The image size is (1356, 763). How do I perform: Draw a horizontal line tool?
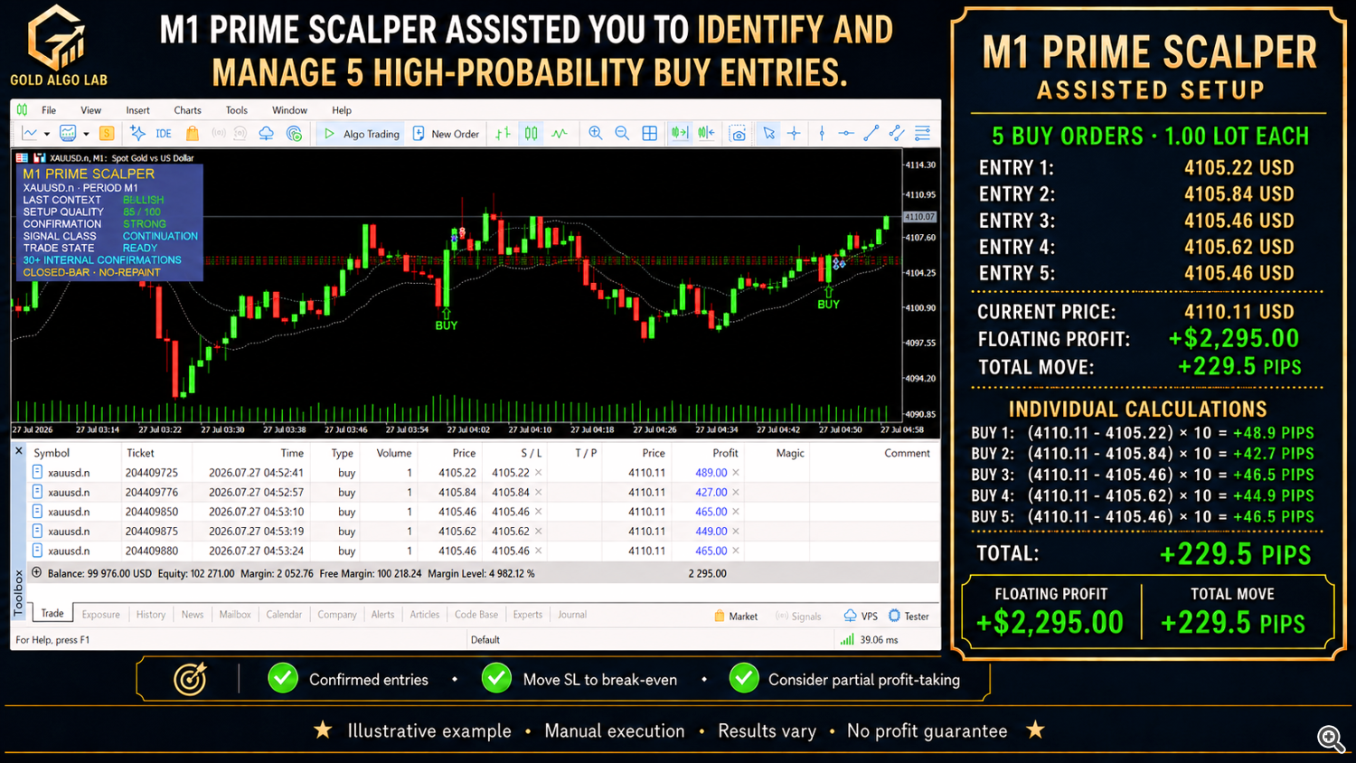click(846, 134)
